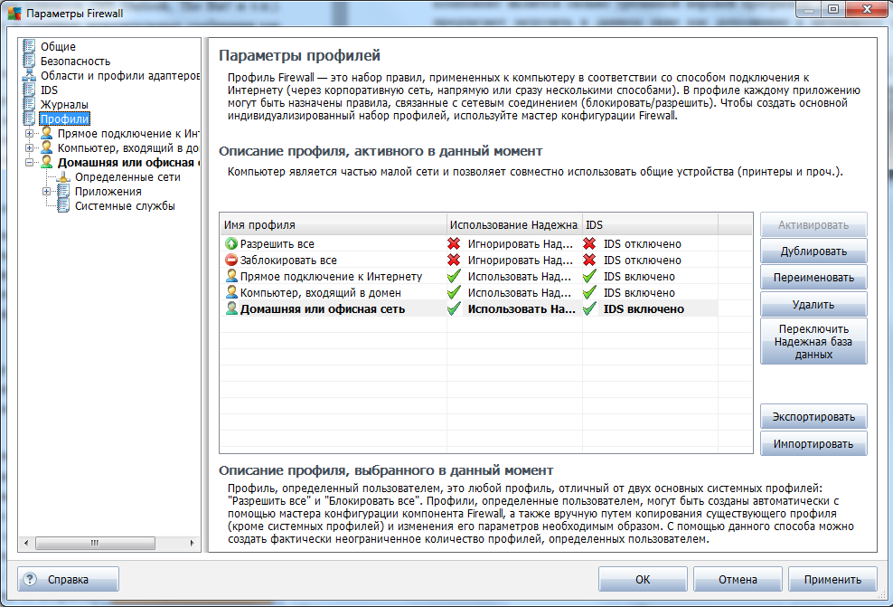Open Системные службы tree item
893x607 pixels.
(x=125, y=205)
